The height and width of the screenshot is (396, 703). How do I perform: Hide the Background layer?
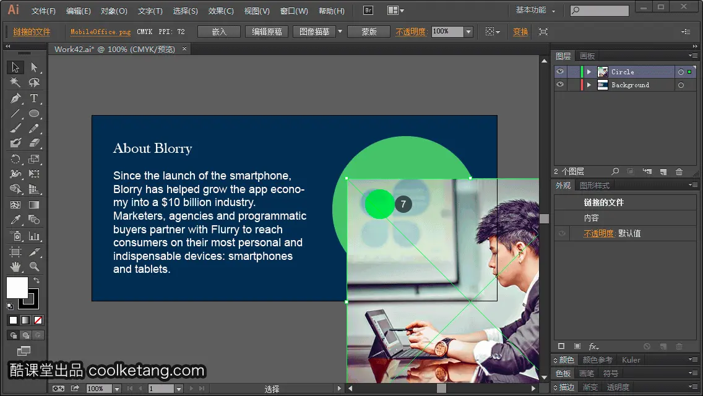pyautogui.click(x=560, y=84)
